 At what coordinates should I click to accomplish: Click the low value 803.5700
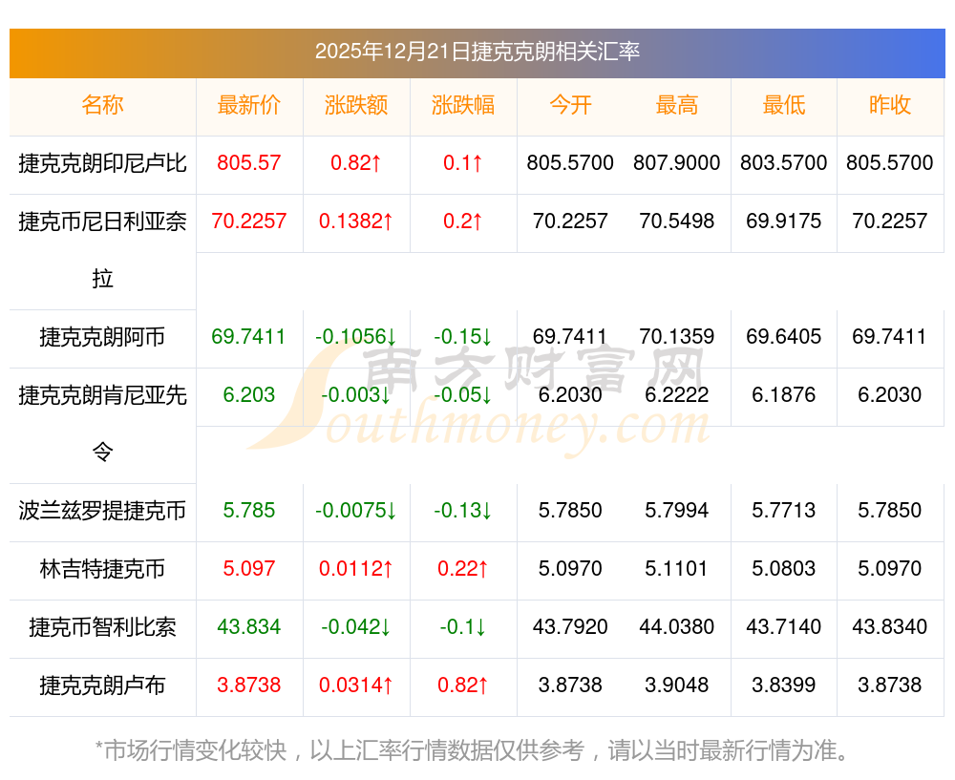click(784, 163)
